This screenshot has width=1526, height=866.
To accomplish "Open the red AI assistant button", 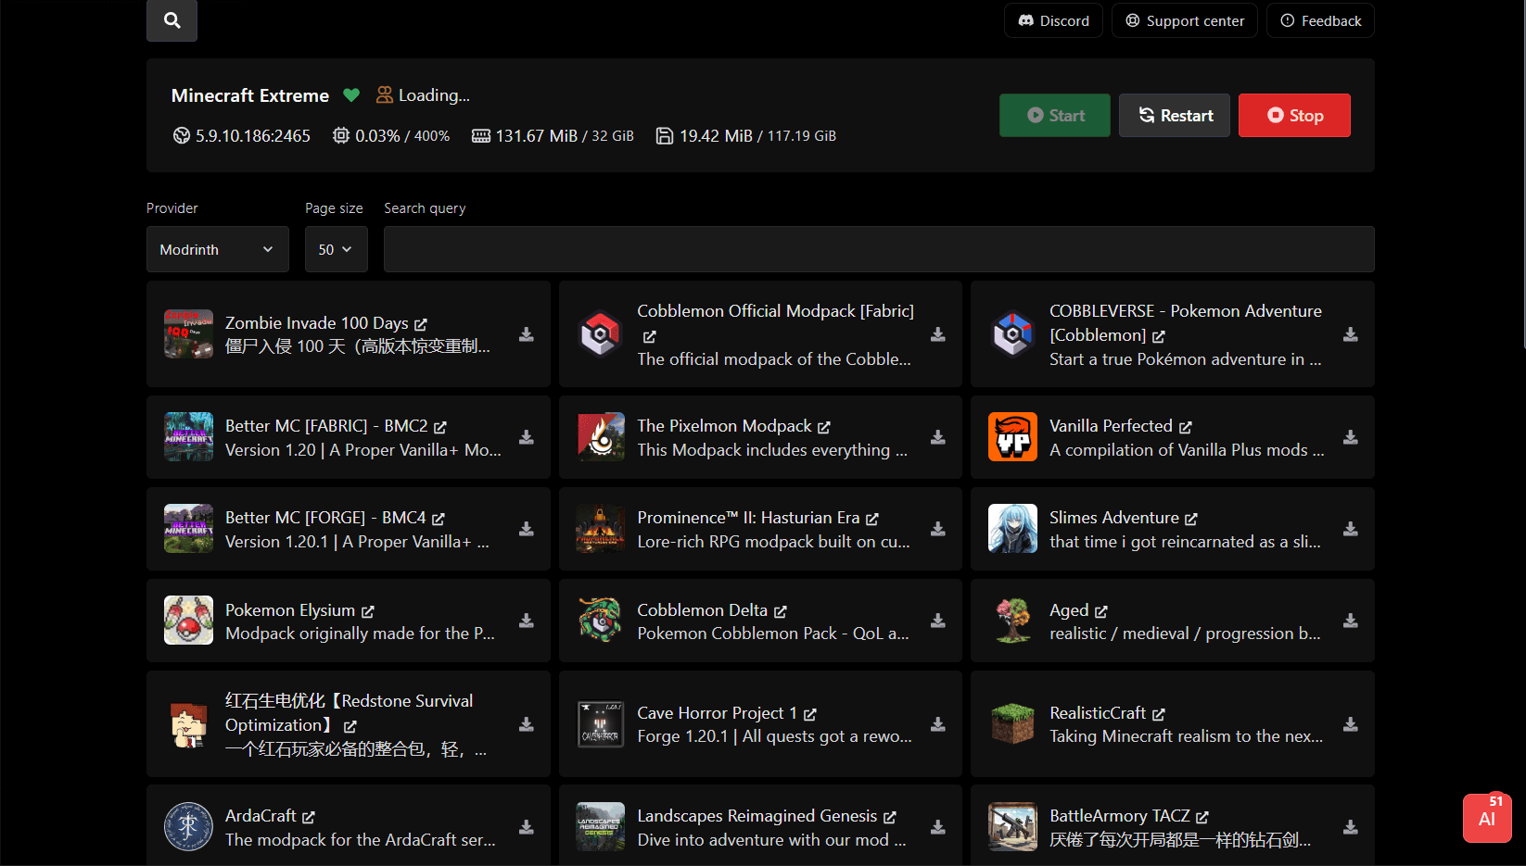I will pyautogui.click(x=1487, y=819).
